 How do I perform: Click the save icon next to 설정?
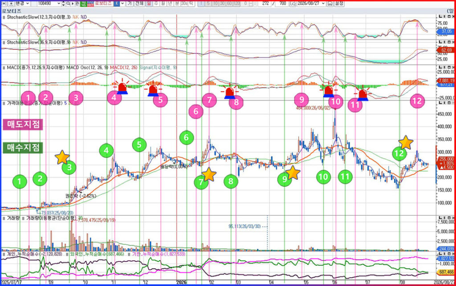click(x=330, y=4)
